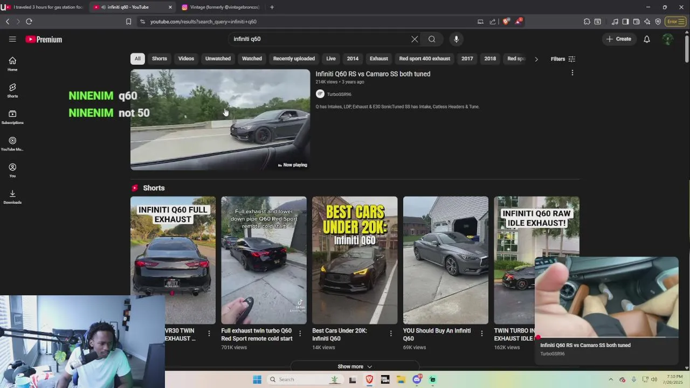Open INFINITI Q60 FULL EXHAUST short
Image resolution: width=690 pixels, height=388 pixels.
tap(172, 260)
